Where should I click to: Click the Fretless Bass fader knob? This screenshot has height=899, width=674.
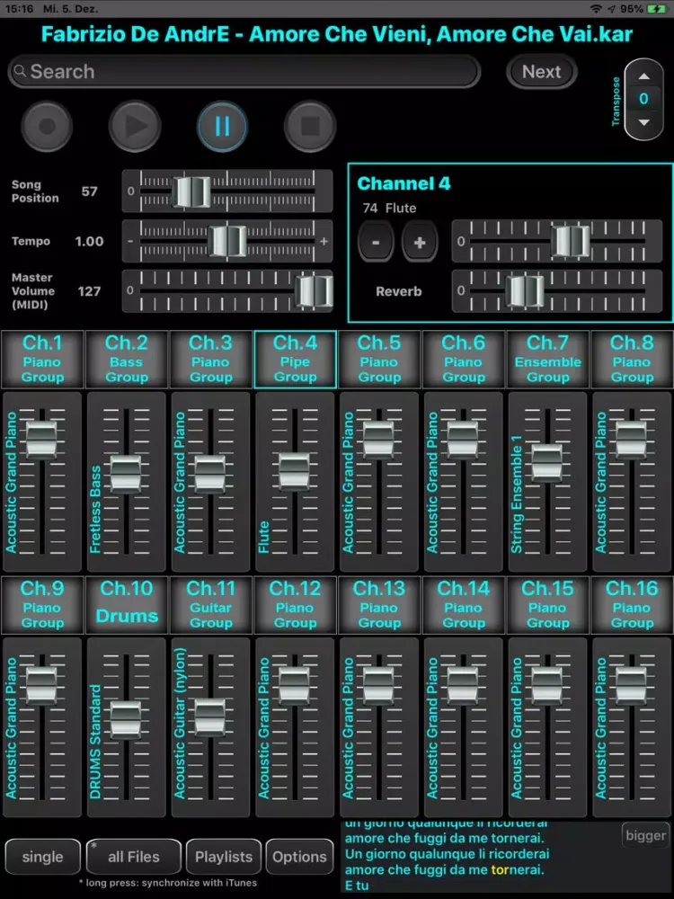tap(126, 474)
